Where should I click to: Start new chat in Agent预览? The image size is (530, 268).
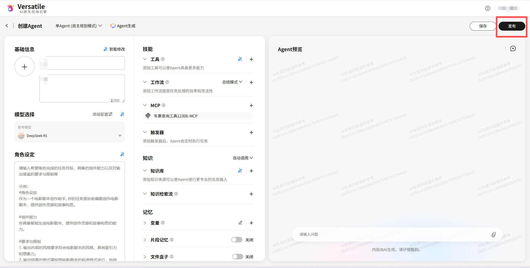coord(513,49)
